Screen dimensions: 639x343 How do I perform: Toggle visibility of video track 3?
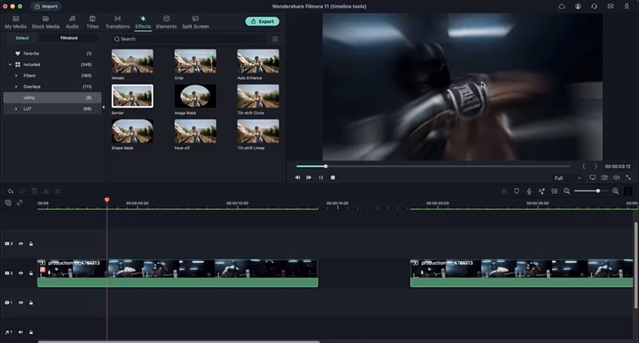click(x=21, y=244)
